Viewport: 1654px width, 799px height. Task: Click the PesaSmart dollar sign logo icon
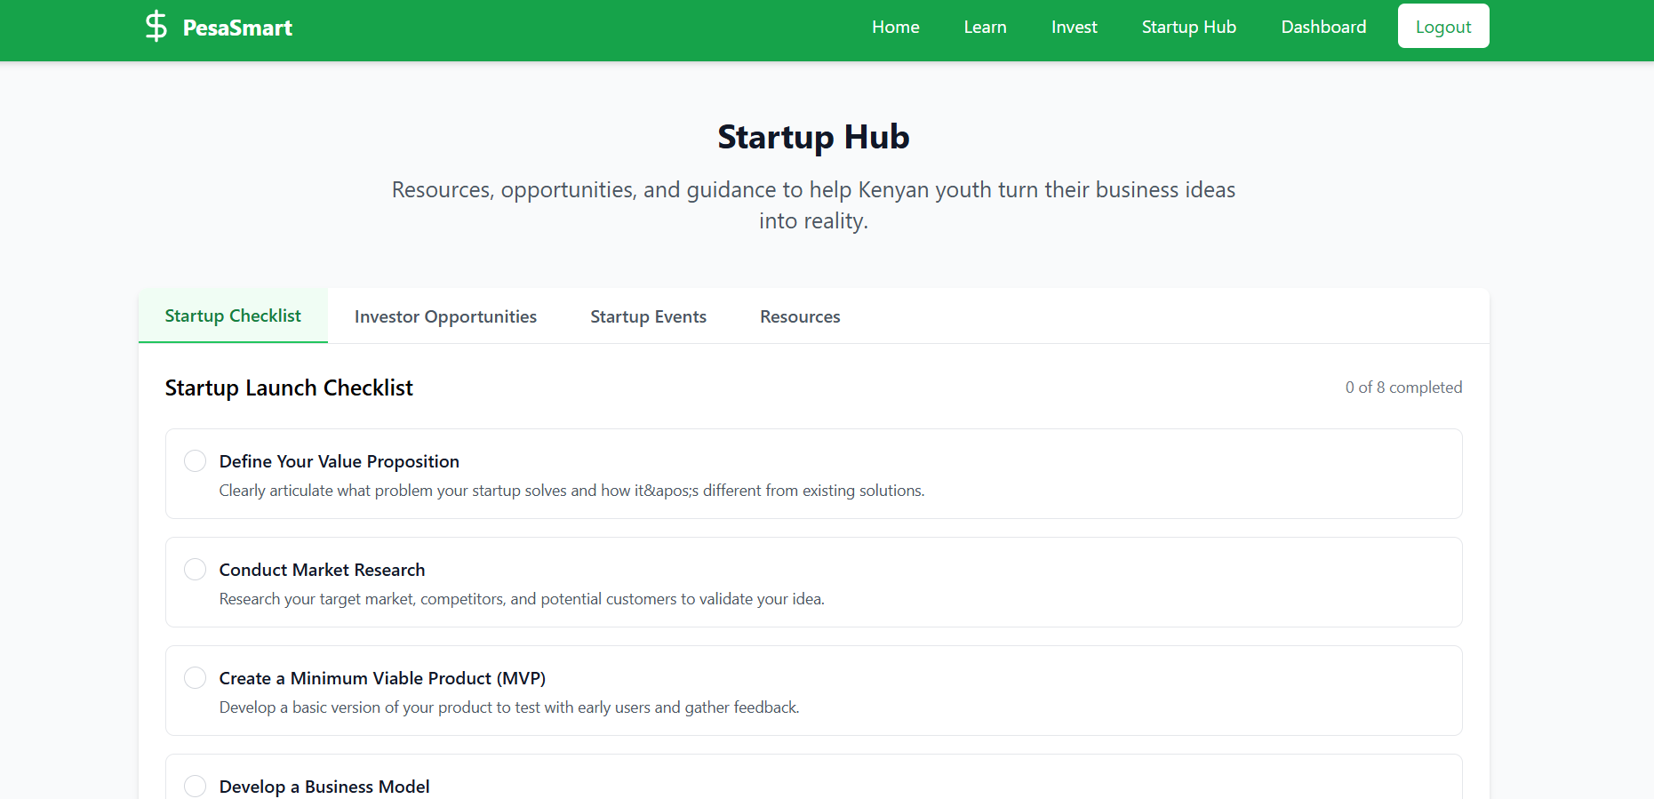point(156,27)
